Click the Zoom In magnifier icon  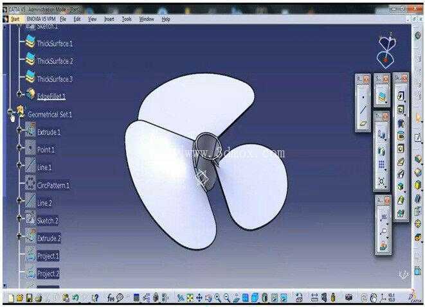(x=218, y=298)
